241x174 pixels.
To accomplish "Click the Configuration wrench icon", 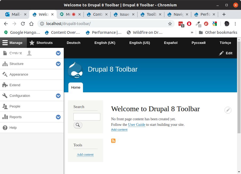I will 5,96.
